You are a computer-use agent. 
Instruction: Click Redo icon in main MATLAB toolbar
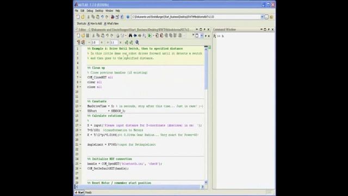[107, 17]
